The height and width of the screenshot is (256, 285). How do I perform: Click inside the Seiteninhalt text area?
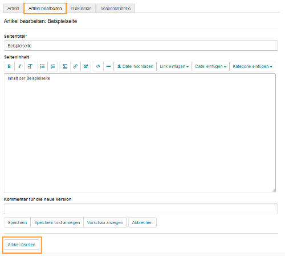click(140, 133)
